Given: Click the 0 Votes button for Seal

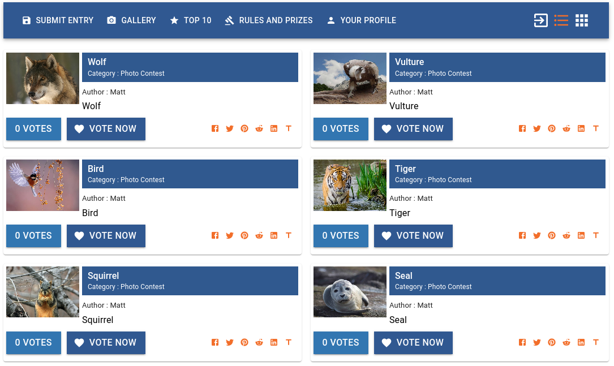Looking at the screenshot, I should (341, 342).
